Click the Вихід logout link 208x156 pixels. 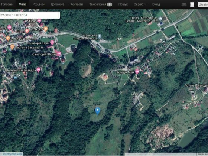tap(156, 4)
